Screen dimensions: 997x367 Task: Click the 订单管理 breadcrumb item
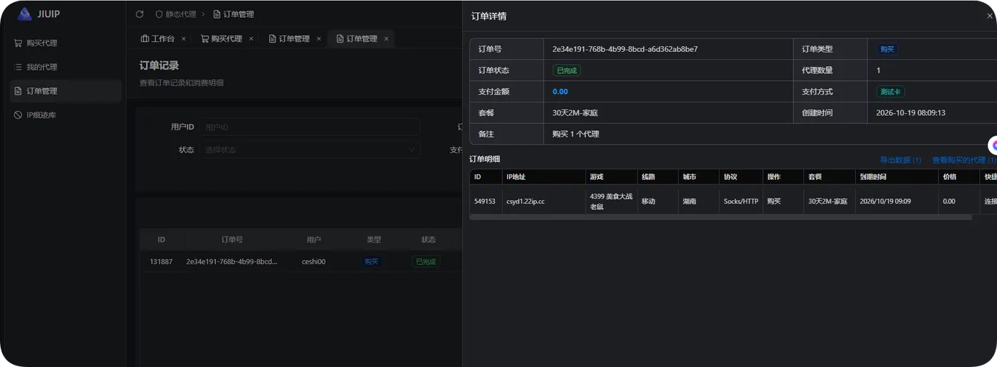click(239, 14)
